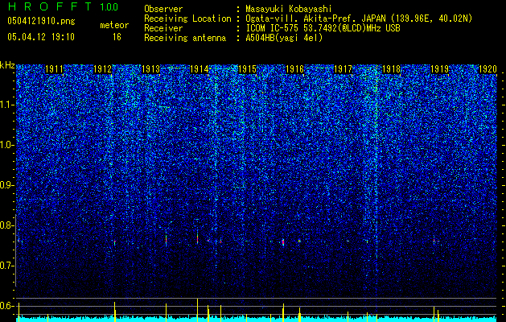Click the date stamp 05.04.12 19:10
The height and width of the screenshot is (322, 506).
(x=41, y=37)
